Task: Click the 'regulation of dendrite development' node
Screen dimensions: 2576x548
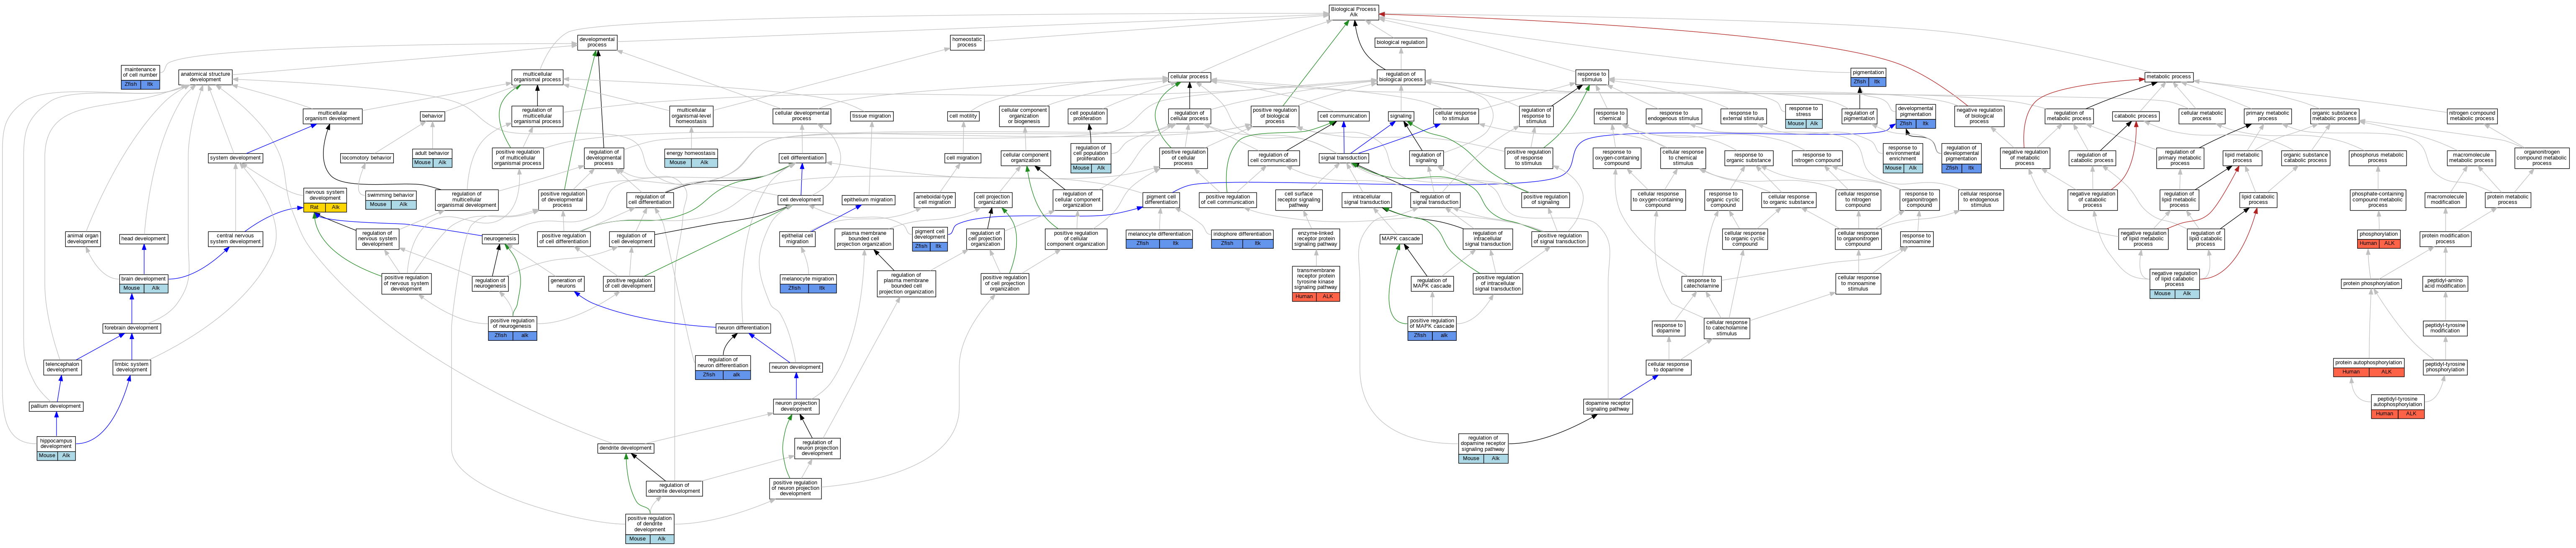Action: coord(674,488)
